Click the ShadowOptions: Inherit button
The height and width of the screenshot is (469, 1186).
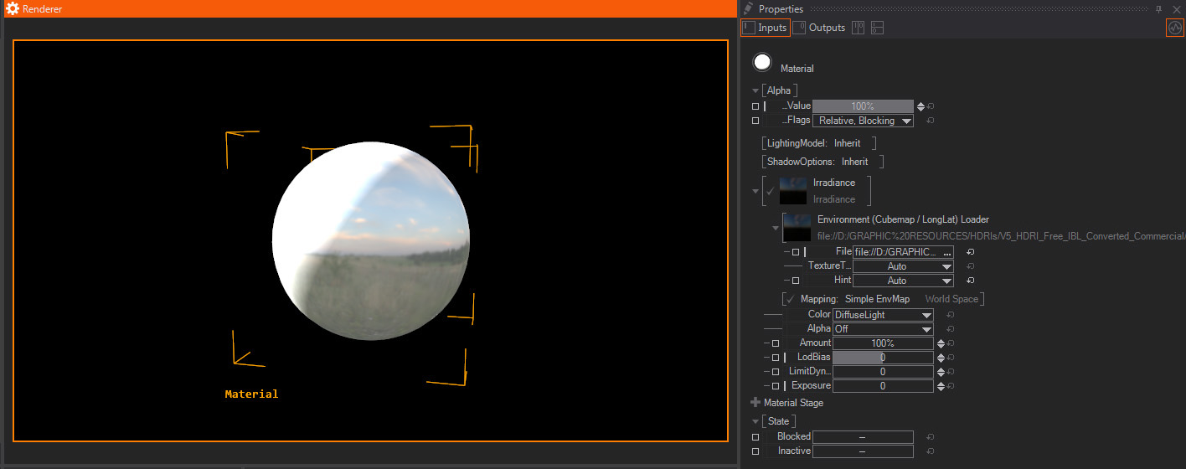[x=822, y=162]
